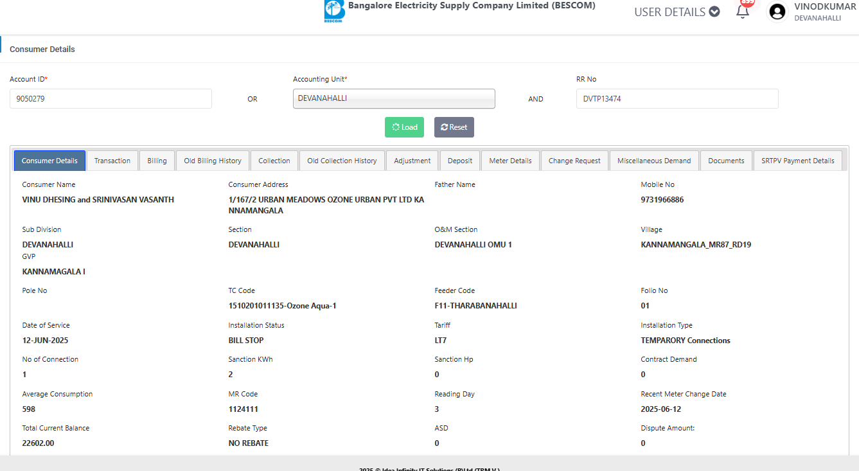Open the notification bell icon
This screenshot has width=859, height=471.
(x=743, y=11)
